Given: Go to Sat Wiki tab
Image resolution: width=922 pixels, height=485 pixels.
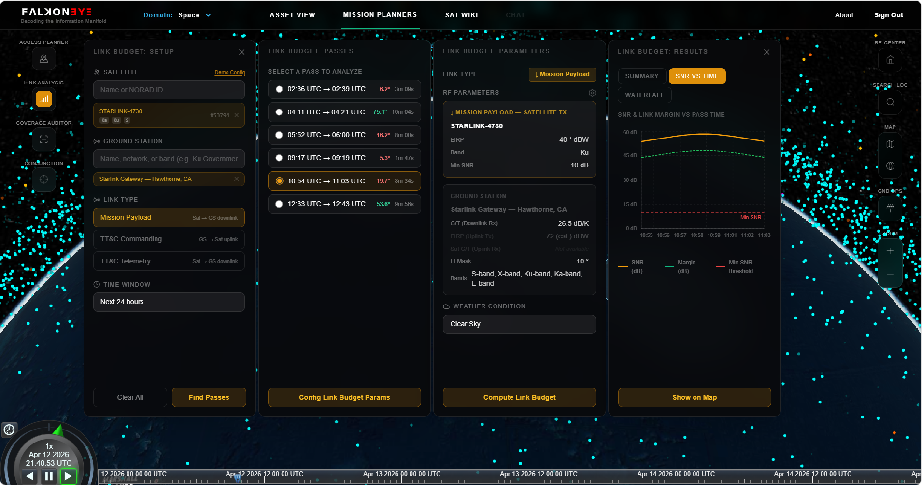Looking at the screenshot, I should (462, 15).
